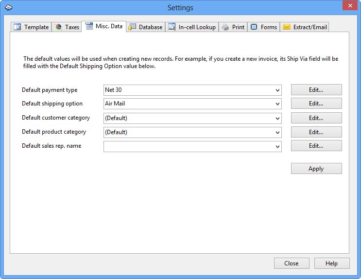Click the 'Default product category' label

(54, 132)
